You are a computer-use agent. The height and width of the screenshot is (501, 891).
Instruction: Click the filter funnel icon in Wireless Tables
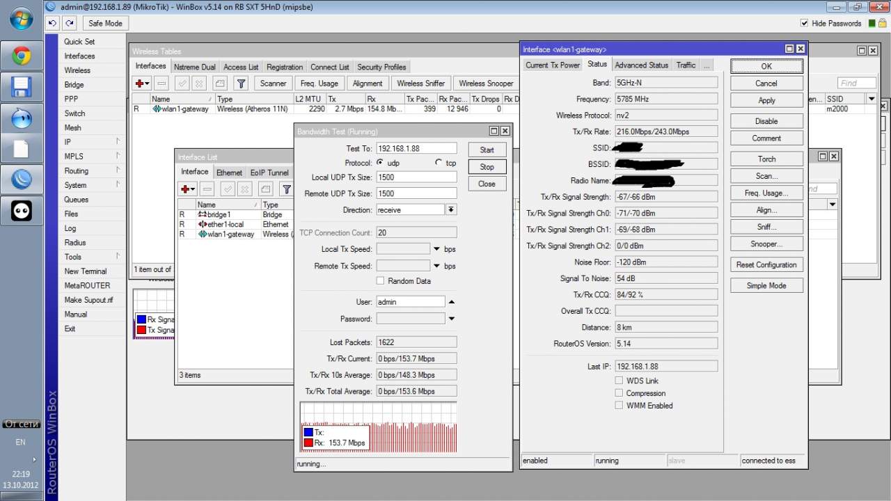[241, 83]
